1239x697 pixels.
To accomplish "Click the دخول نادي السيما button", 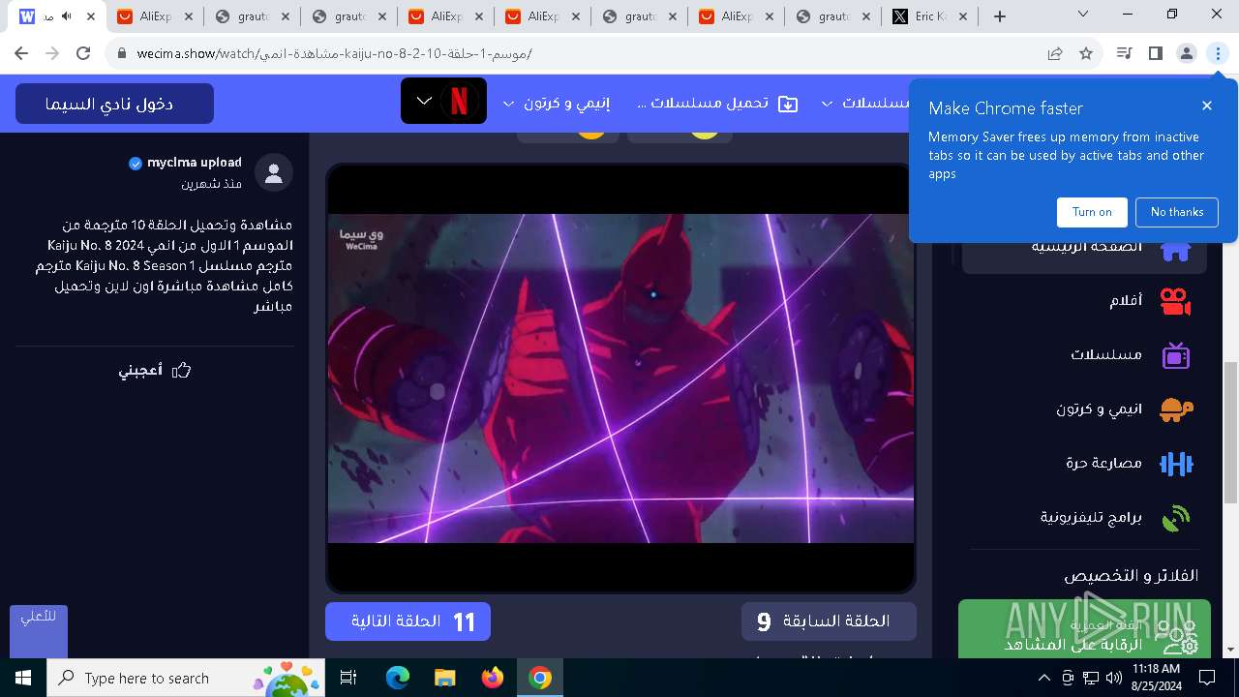I will click(114, 104).
